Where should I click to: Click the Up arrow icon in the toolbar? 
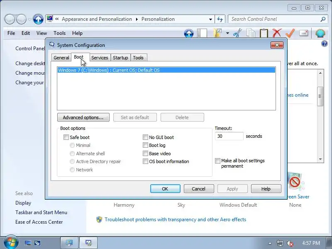(x=189, y=33)
